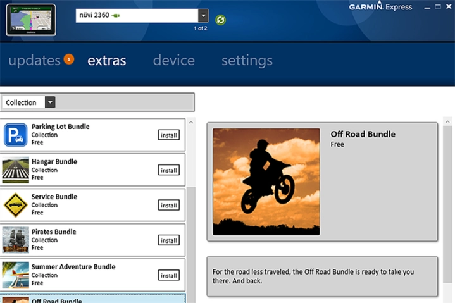Image resolution: width=455 pixels, height=303 pixels.
Task: Click the Off Road Bundle description text
Action: 313,276
